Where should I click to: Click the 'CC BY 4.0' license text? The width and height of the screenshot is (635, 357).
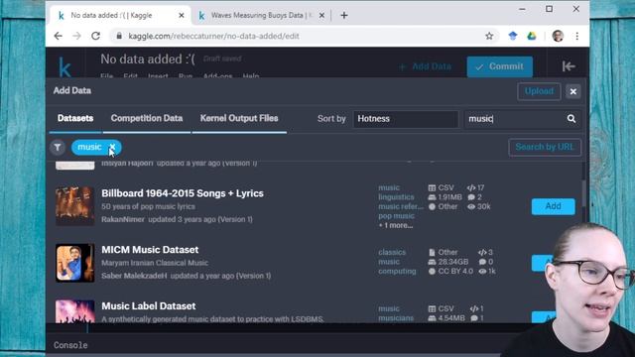coord(455,271)
